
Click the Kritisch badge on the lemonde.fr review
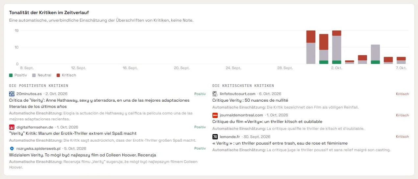pyautogui.click(x=402, y=136)
